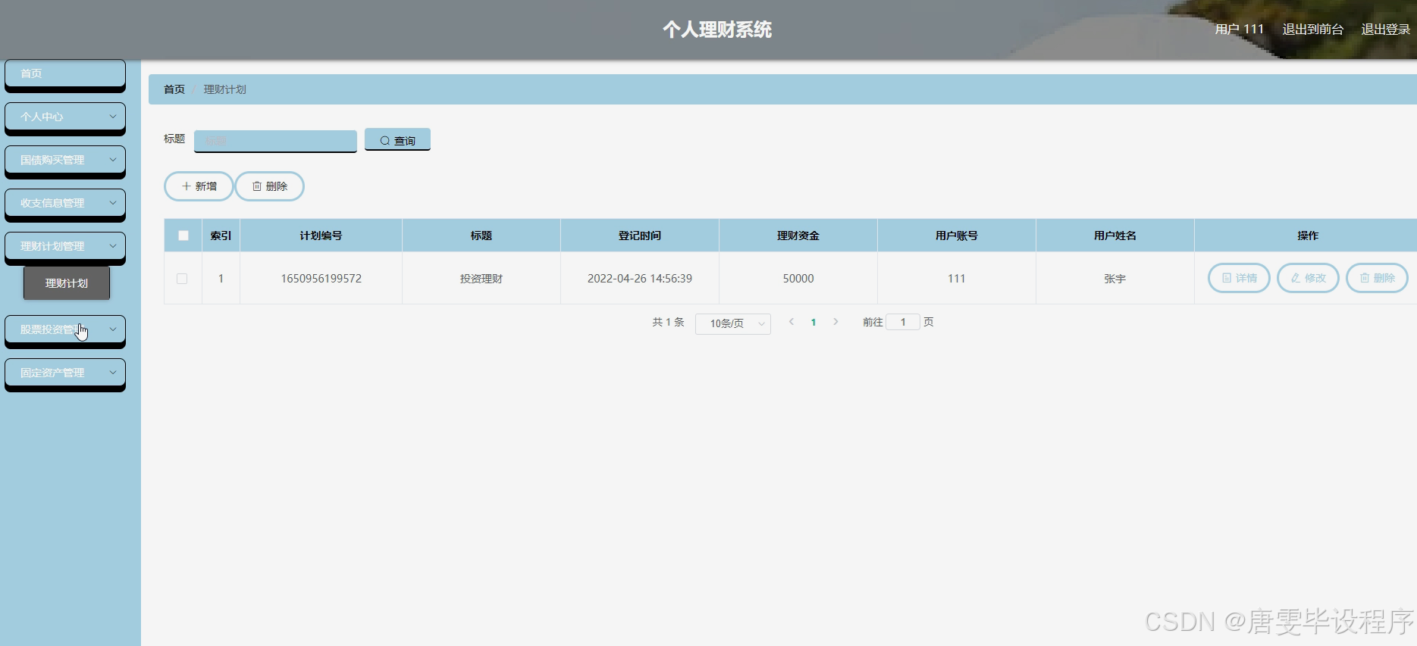Click the next page arrow
Viewport: 1417px width, 646px height.
835,322
